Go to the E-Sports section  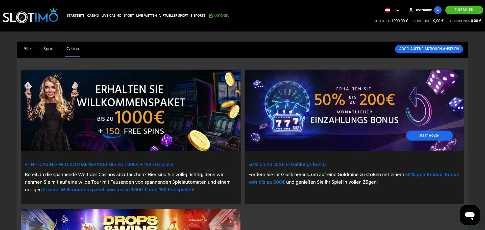(x=198, y=16)
